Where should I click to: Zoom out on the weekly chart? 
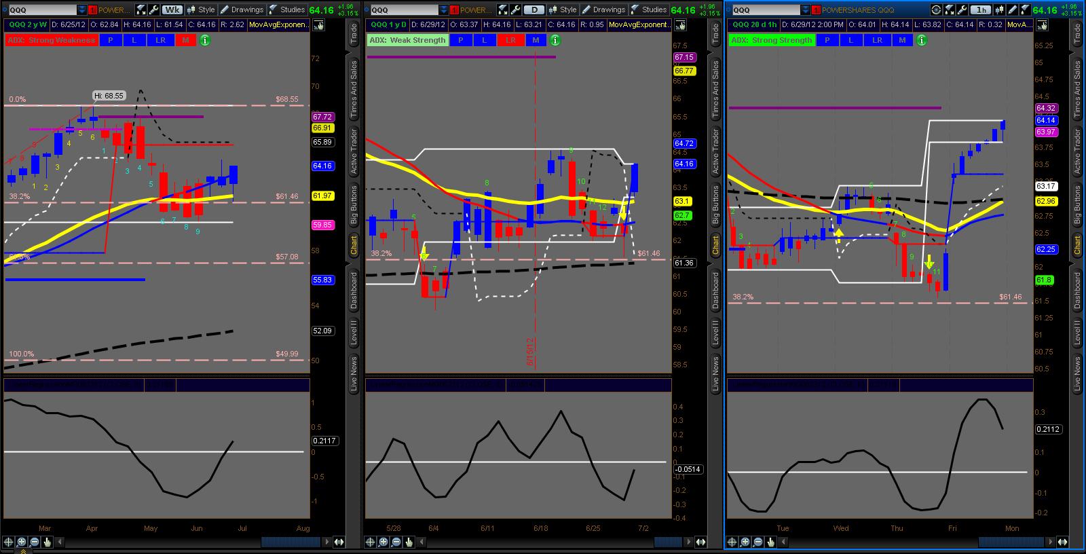tap(35, 542)
